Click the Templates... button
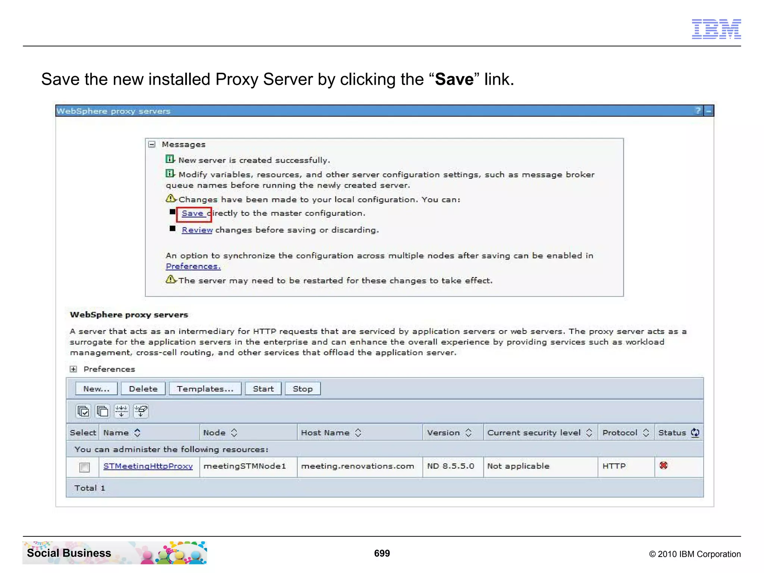764x573 pixels. [x=205, y=389]
